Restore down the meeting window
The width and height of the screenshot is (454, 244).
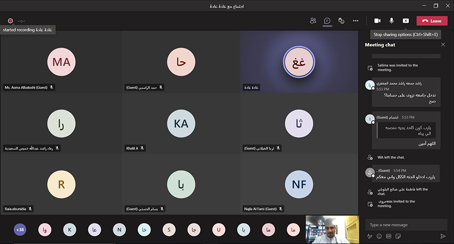point(436,6)
